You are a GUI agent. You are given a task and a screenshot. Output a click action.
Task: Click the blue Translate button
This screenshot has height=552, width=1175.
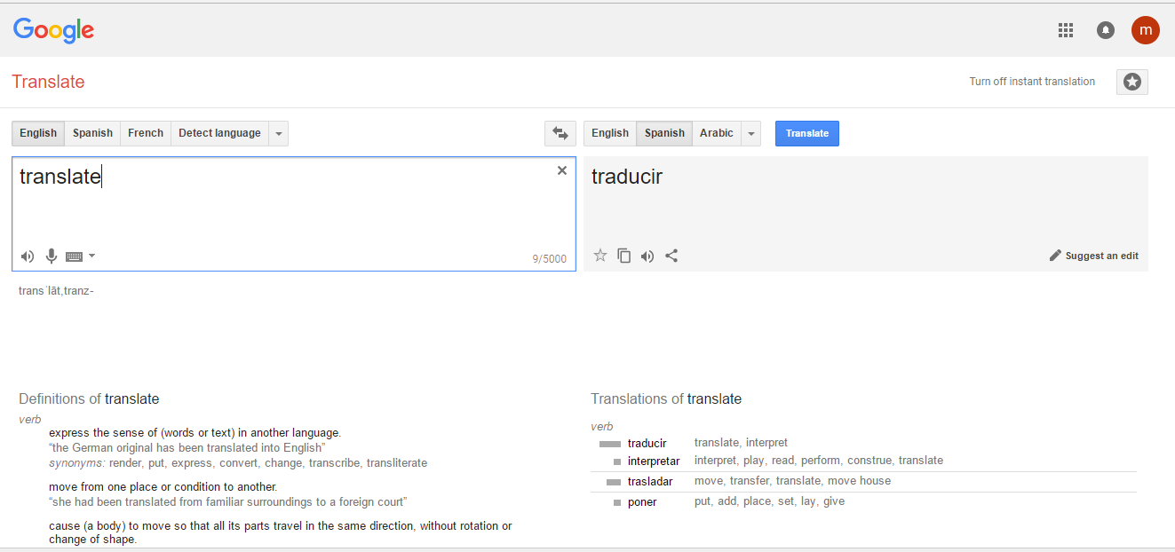pyautogui.click(x=807, y=133)
